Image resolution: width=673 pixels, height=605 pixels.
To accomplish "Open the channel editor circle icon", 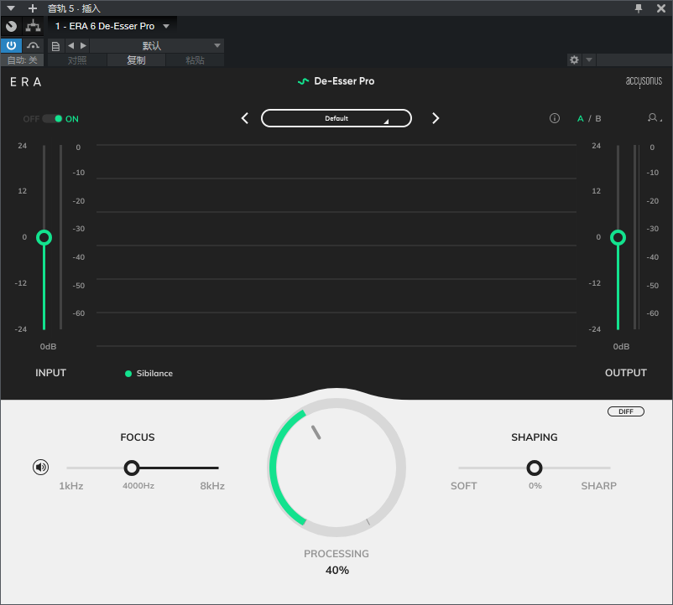I will pos(11,26).
